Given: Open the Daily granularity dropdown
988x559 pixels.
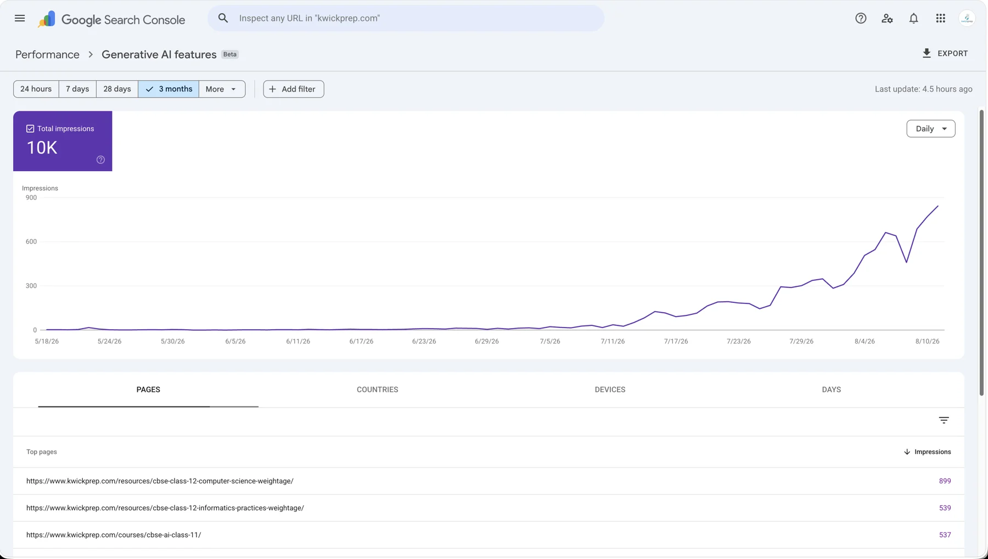Looking at the screenshot, I should pyautogui.click(x=930, y=128).
